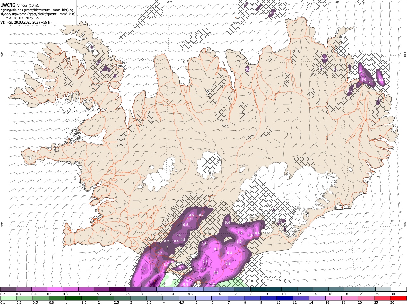Screen dimensions: 407x305
Task: Click the violet 1.5 snow legend swatch
Action: [x=102, y=289]
